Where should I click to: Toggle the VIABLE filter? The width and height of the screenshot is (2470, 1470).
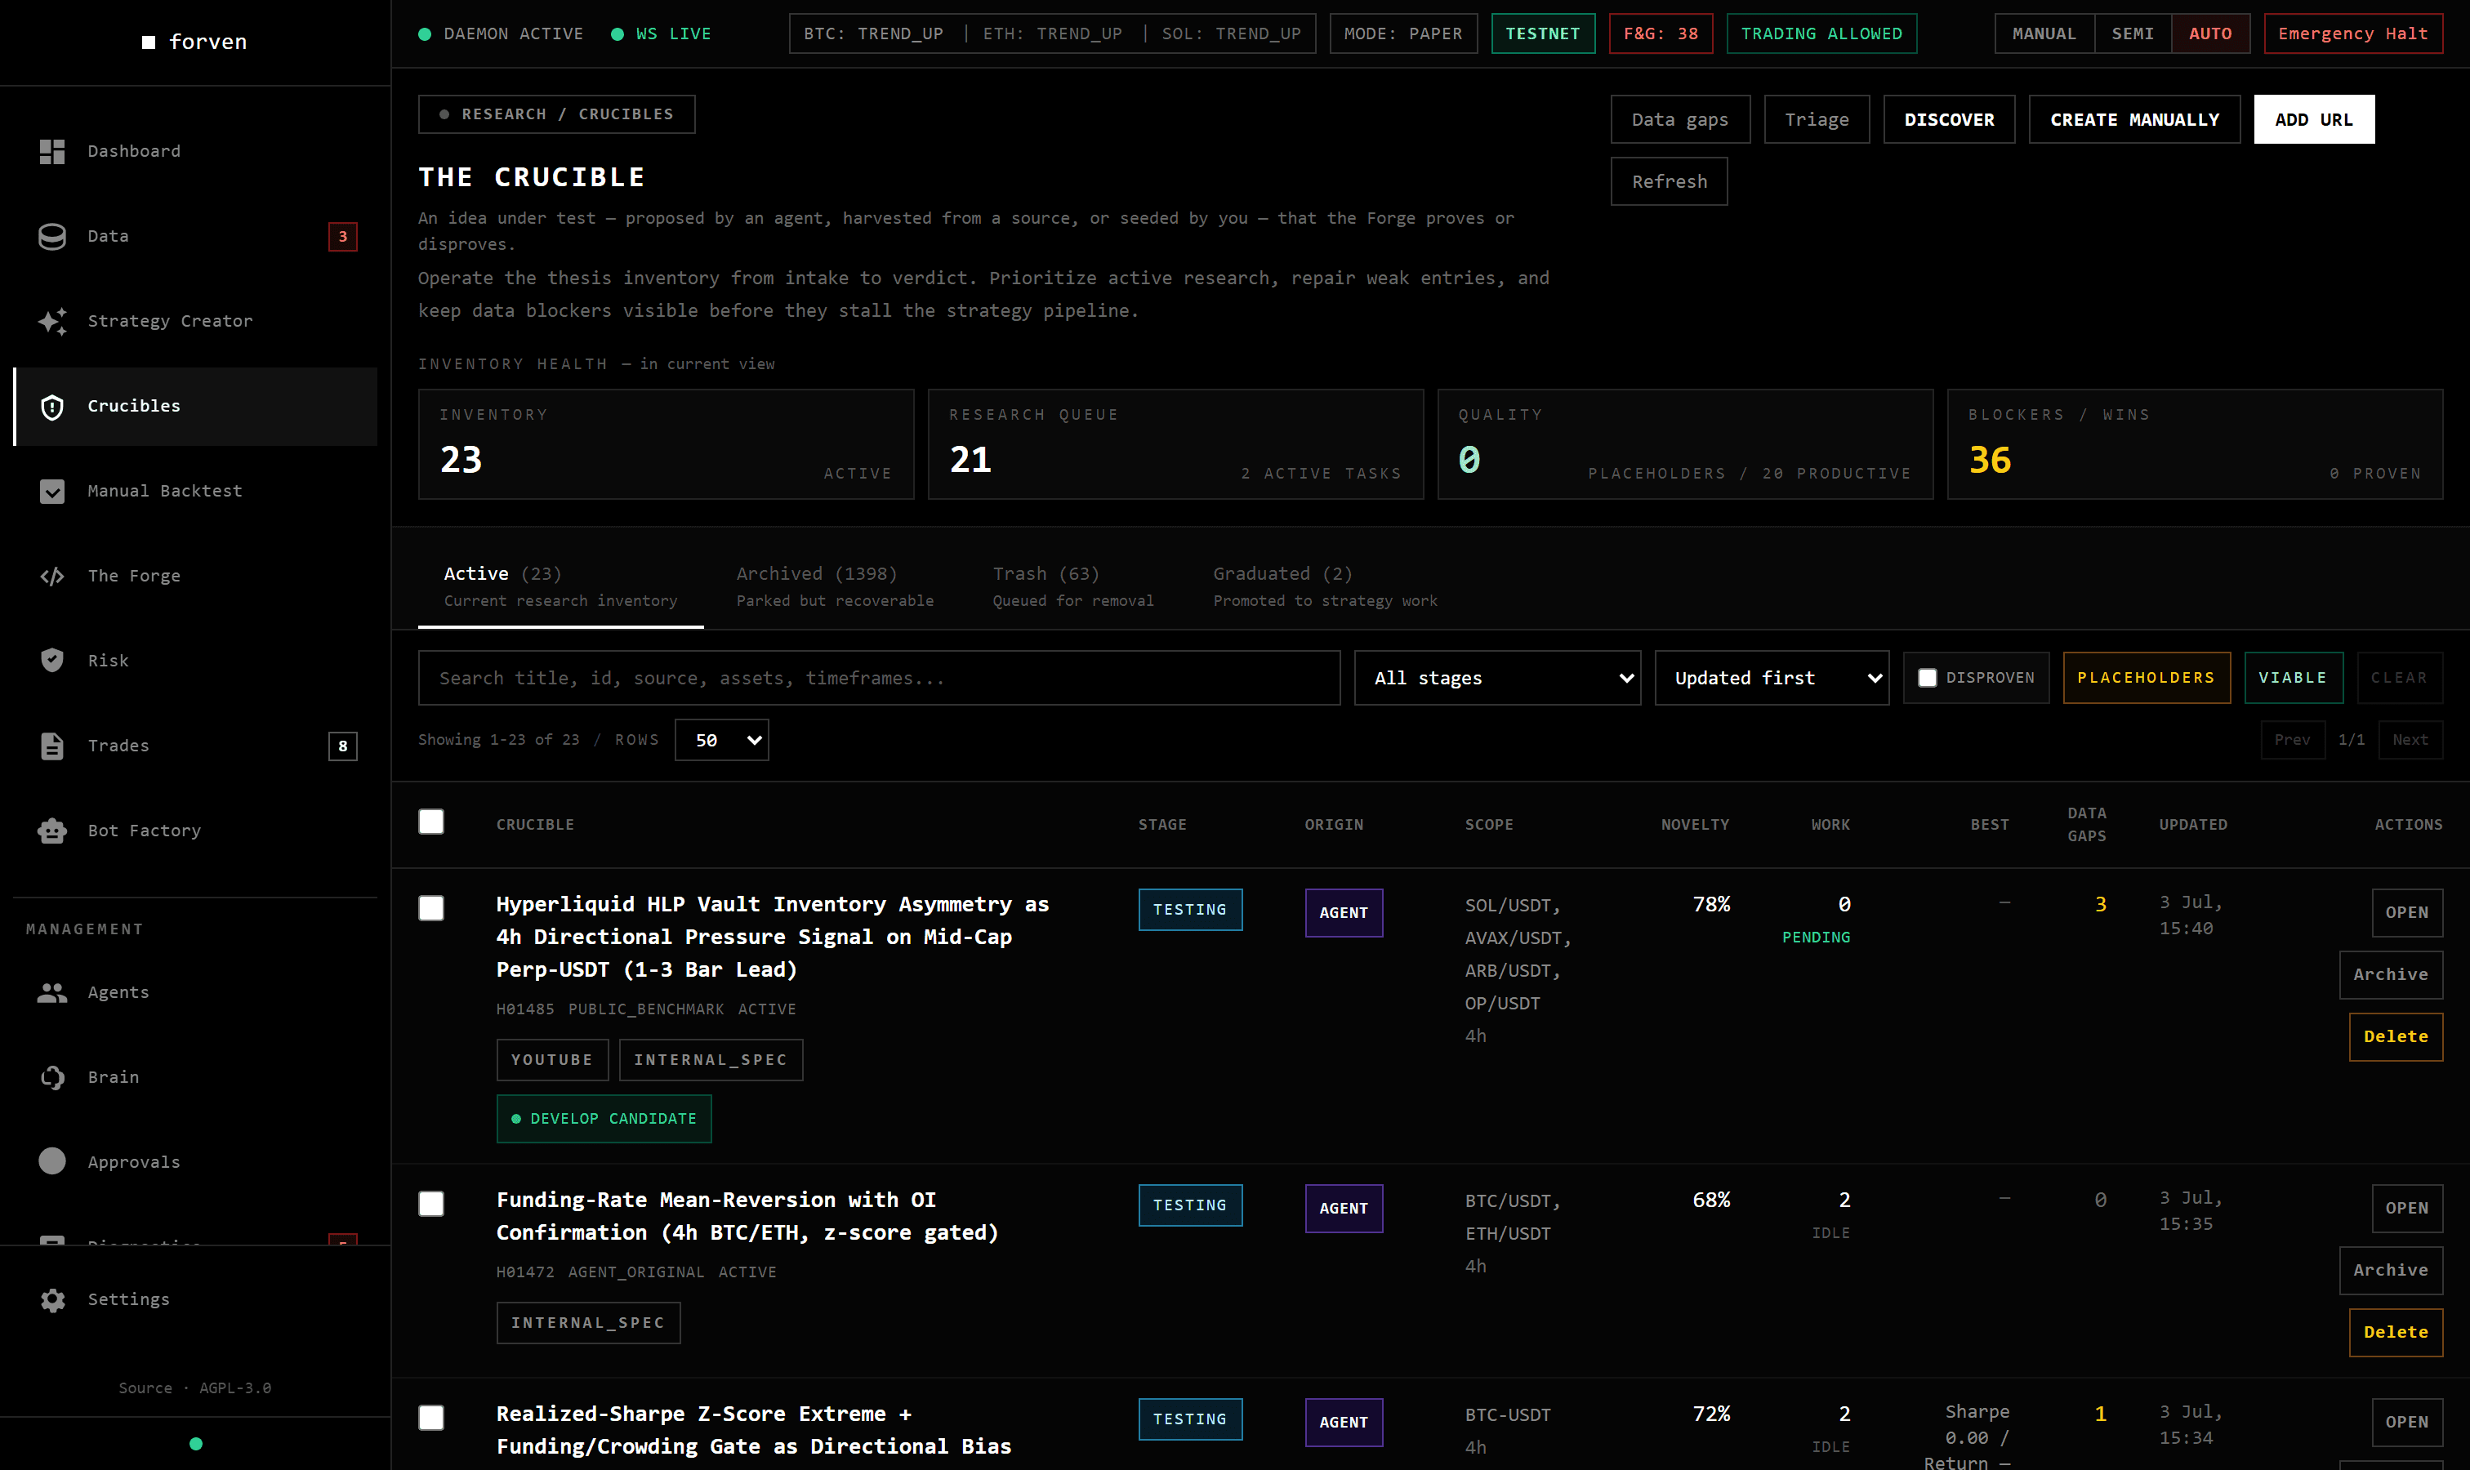coord(2293,679)
